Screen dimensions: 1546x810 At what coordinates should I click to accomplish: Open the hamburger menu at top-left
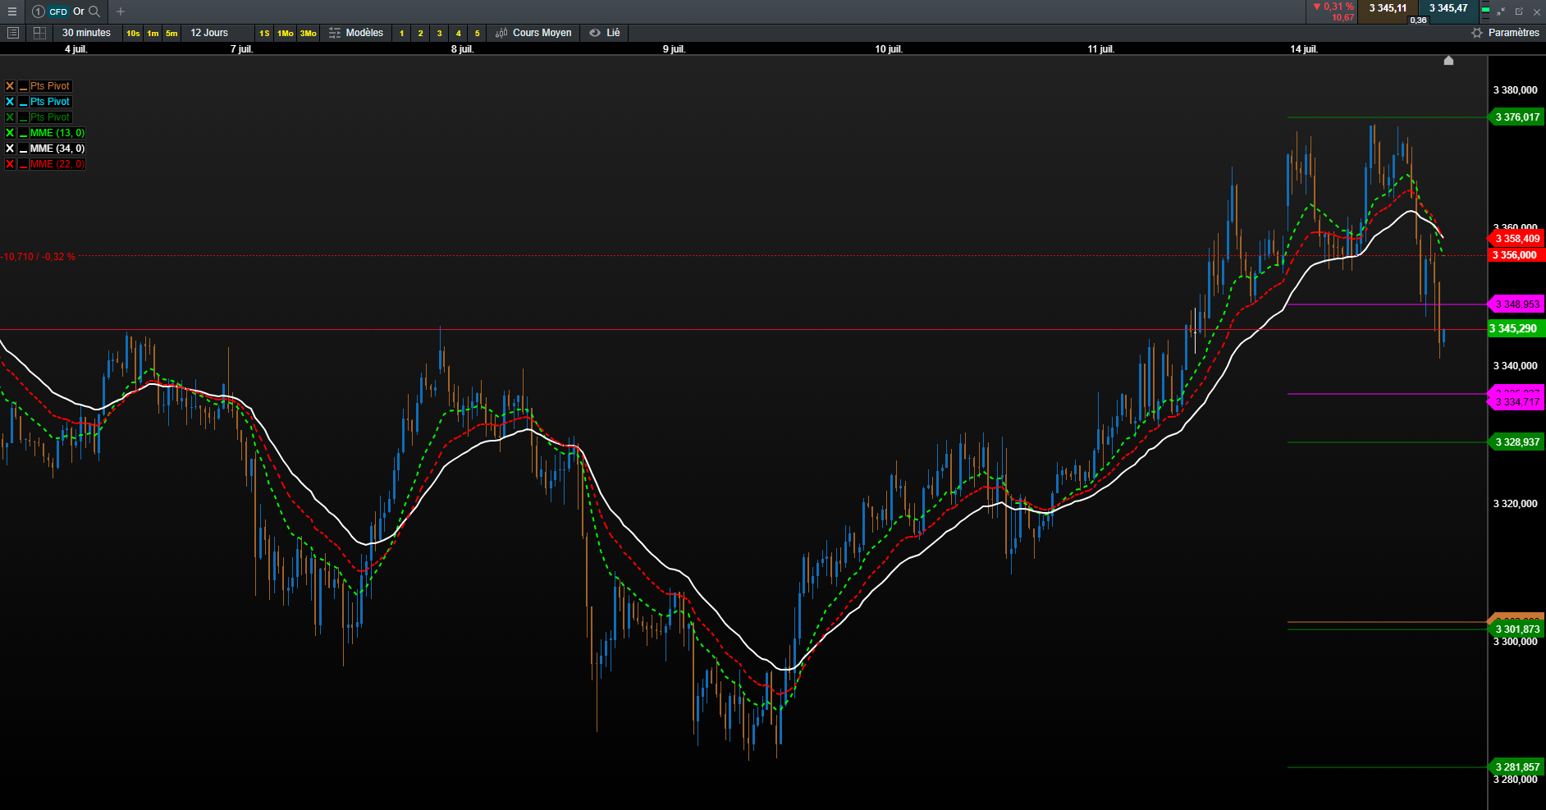12,11
